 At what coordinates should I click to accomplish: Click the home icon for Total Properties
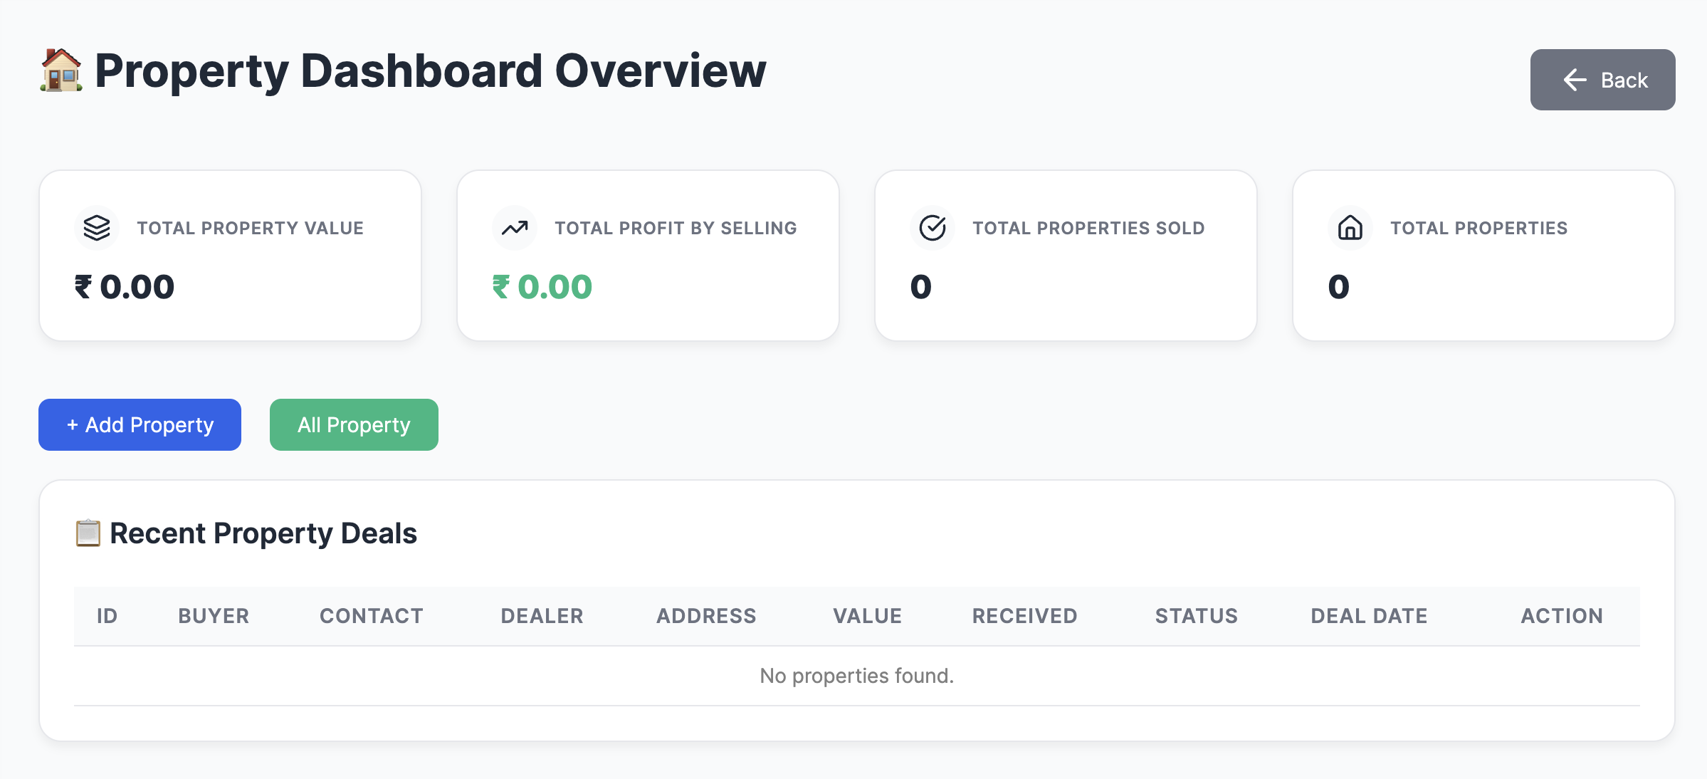[1350, 228]
